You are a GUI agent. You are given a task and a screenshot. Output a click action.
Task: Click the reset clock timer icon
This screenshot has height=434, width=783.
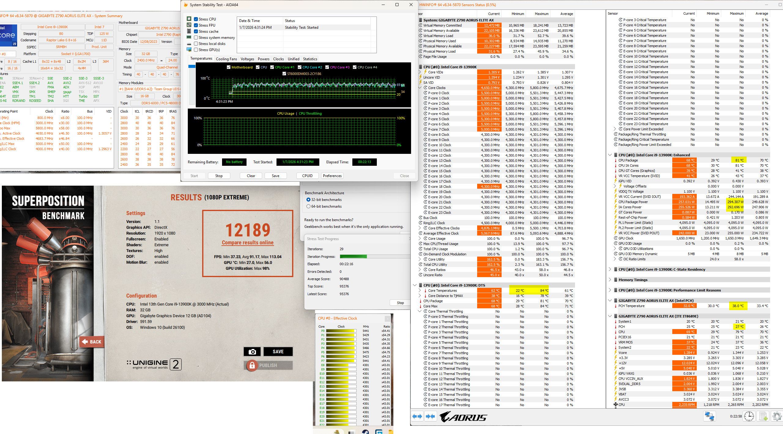749,416
